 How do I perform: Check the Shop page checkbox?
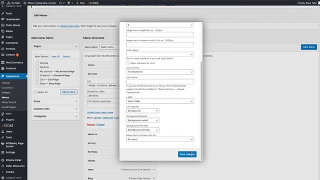pyautogui.click(x=37, y=83)
